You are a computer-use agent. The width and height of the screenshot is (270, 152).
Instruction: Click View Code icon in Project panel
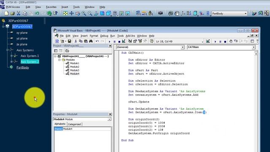tap(56, 51)
